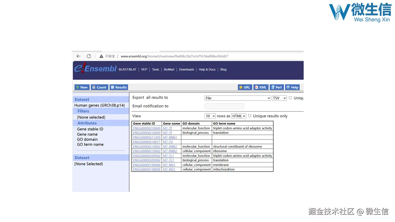Open MT-RNR2 link in structural constituent row

pyautogui.click(x=170, y=146)
